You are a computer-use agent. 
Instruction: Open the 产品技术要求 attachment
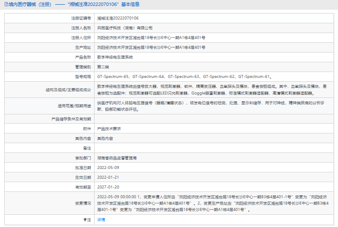coord(109,129)
